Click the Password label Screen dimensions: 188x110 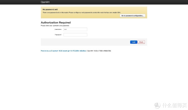tap(58, 35)
